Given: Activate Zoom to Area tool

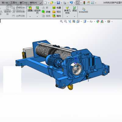Looking at the screenshot, I should point(66,21).
